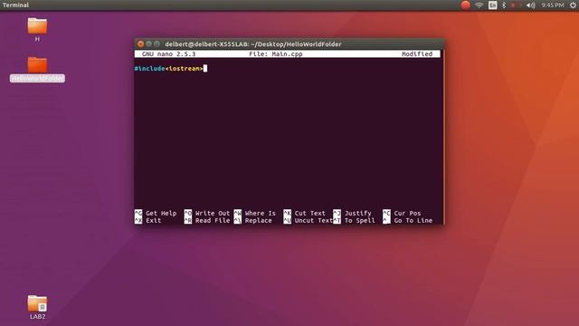Select the HelloWorldFolder desktop folder icon
579x326 pixels.
37,64
